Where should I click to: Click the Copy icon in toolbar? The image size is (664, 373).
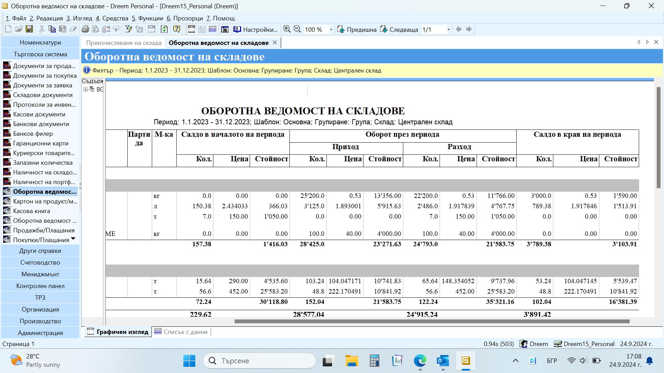[x=52, y=29]
